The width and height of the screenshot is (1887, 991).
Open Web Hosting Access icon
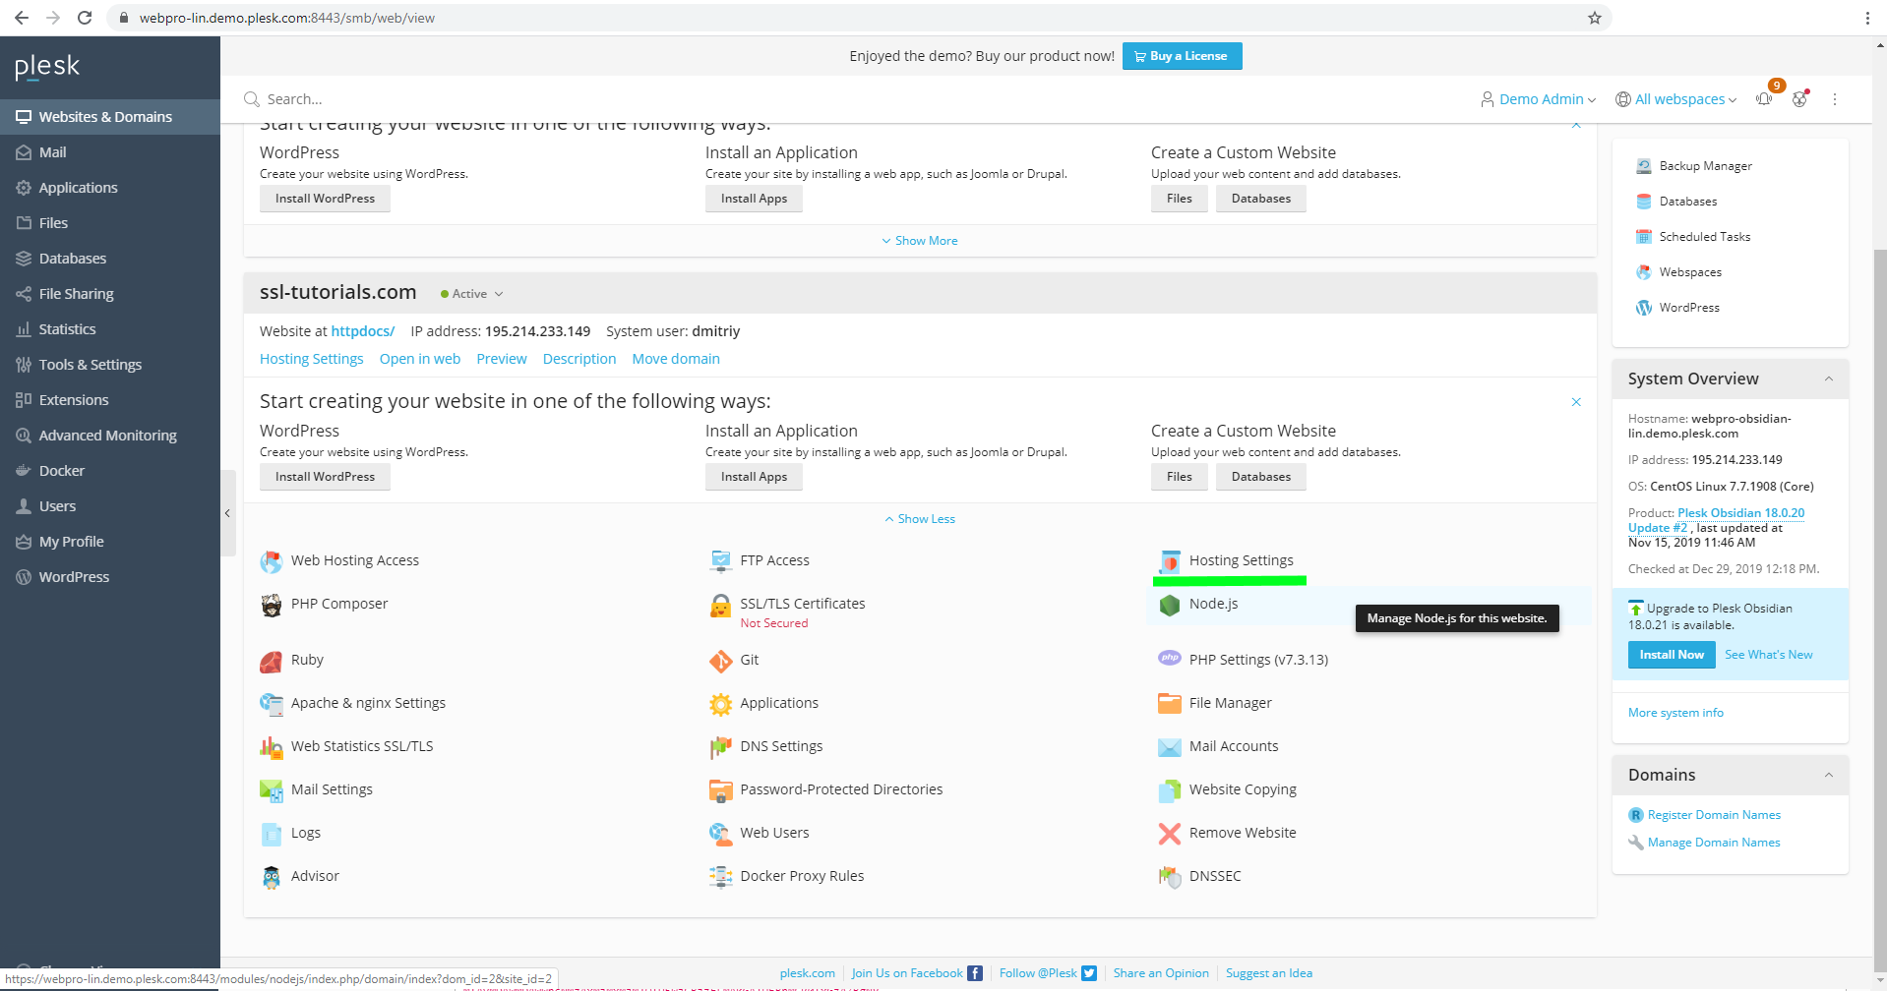tap(271, 561)
